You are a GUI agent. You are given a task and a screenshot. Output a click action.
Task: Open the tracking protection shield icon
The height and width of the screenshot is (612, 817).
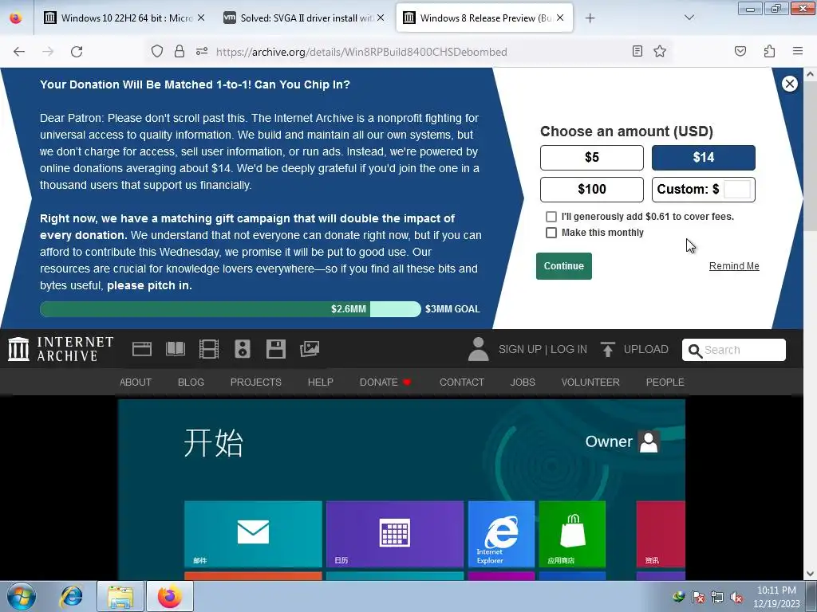click(157, 51)
